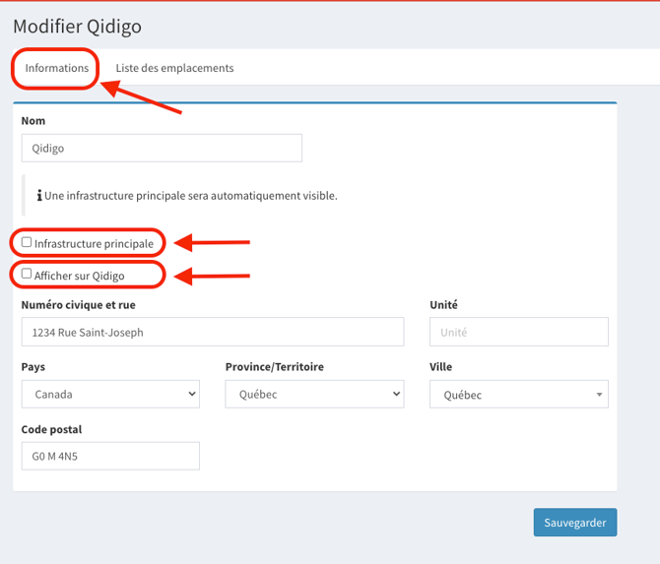The height and width of the screenshot is (564, 660).
Task: Expand the Pays dropdown showing Canada
Action: (x=109, y=395)
